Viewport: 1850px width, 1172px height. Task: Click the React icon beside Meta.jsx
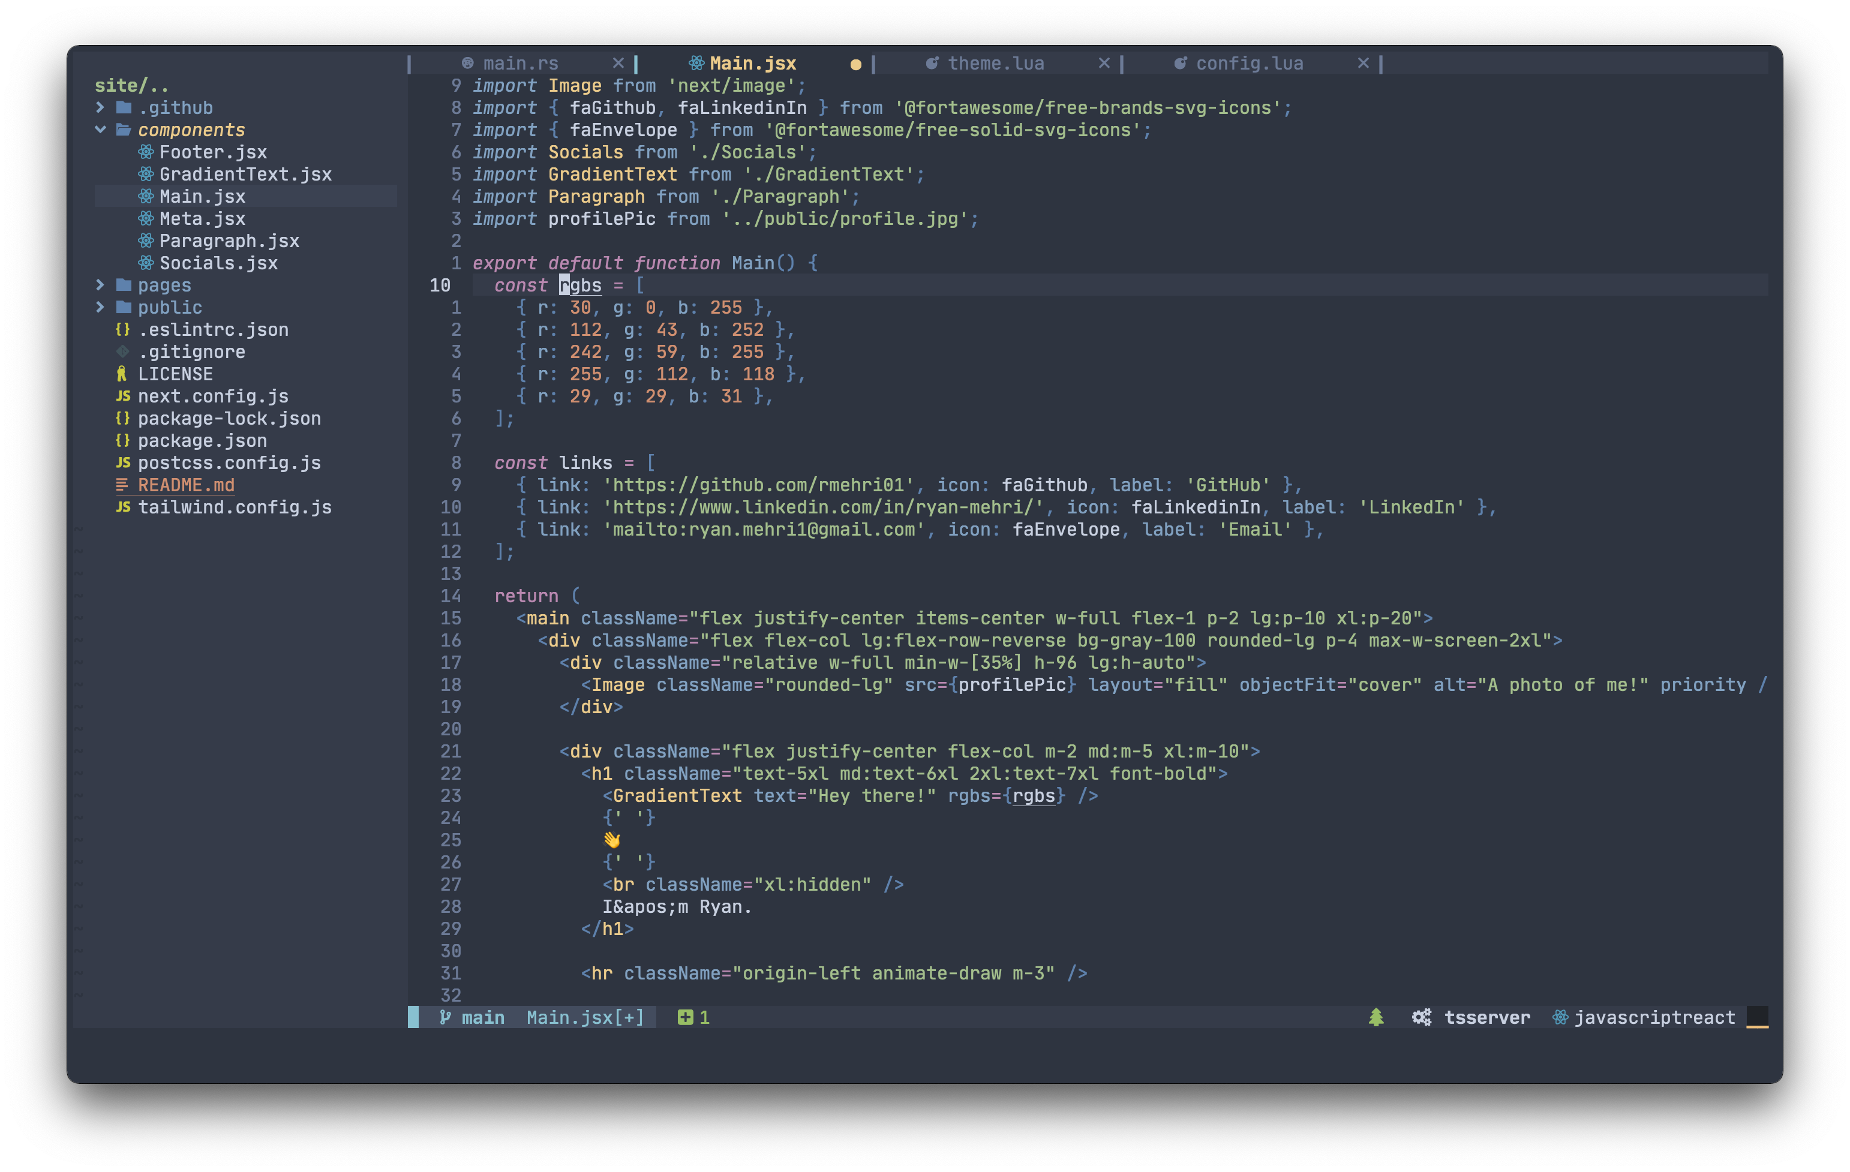tap(146, 219)
